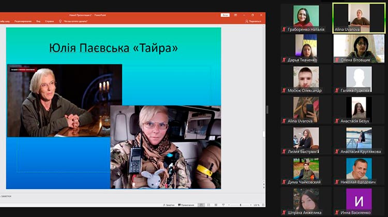The height and width of the screenshot is (217, 388).
Task: Open the Справка ribbon tab
Action: pyautogui.click(x=50, y=21)
